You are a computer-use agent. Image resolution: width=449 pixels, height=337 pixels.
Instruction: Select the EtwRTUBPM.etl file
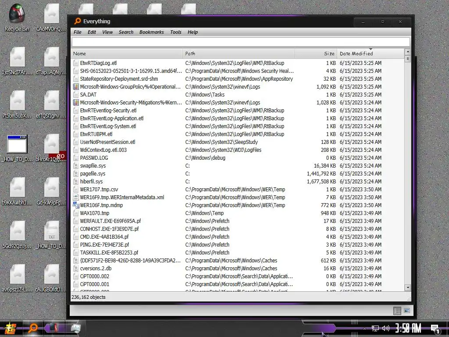[x=237, y=134]
